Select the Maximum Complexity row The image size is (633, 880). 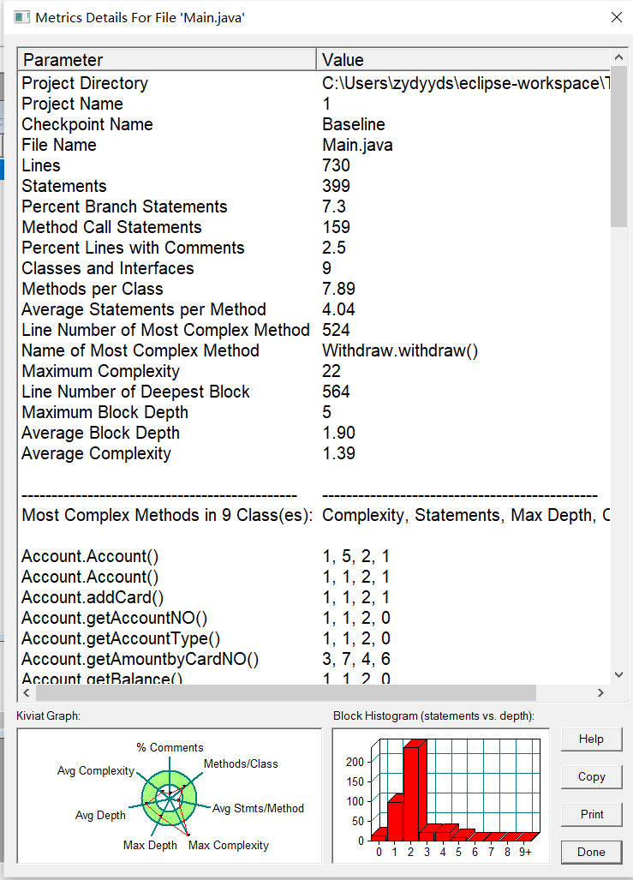(314, 371)
